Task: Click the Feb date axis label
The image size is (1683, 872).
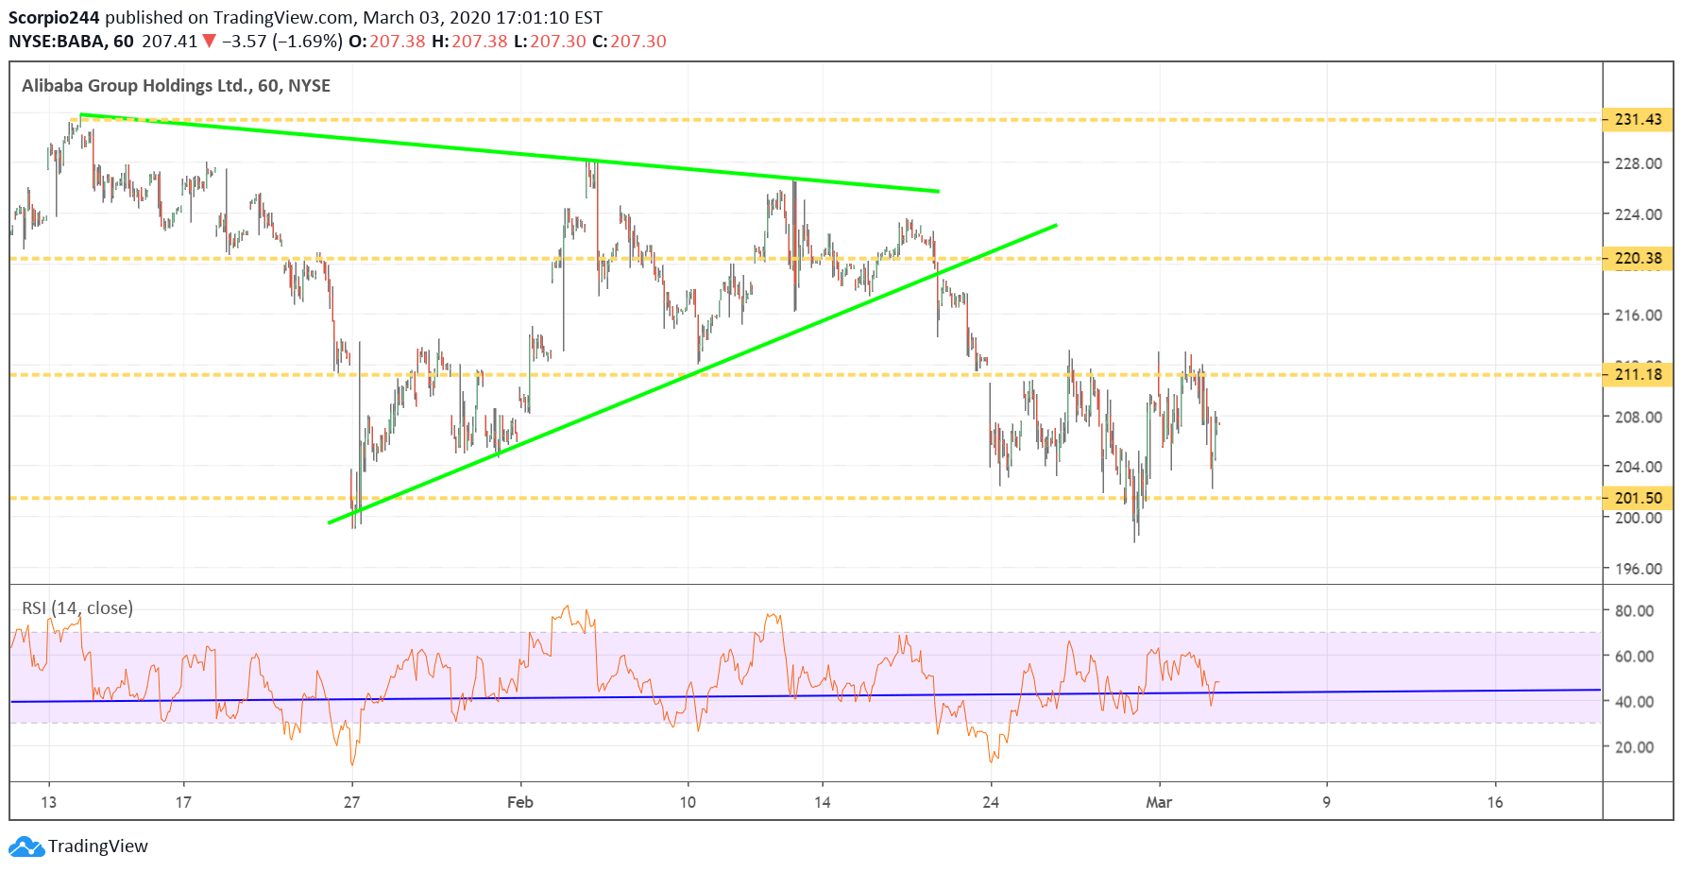Action: (x=520, y=802)
